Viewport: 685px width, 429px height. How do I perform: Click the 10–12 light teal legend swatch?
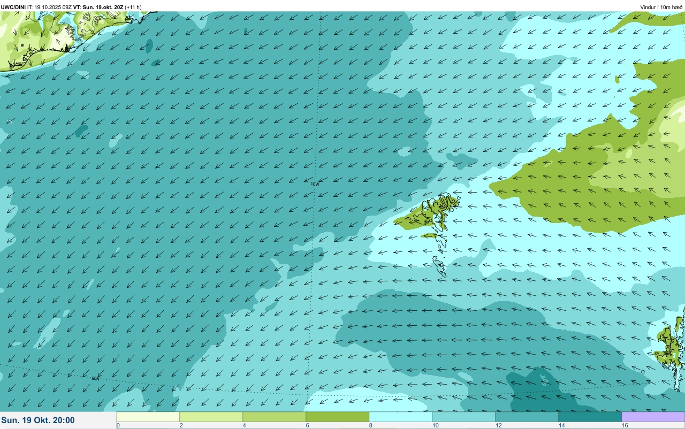(x=464, y=417)
